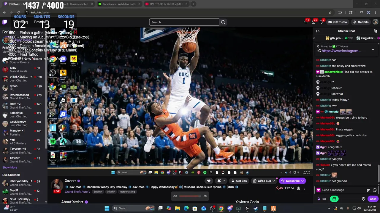The image size is (380, 213).
Task: Click the search magnifier button
Action: (x=223, y=22)
